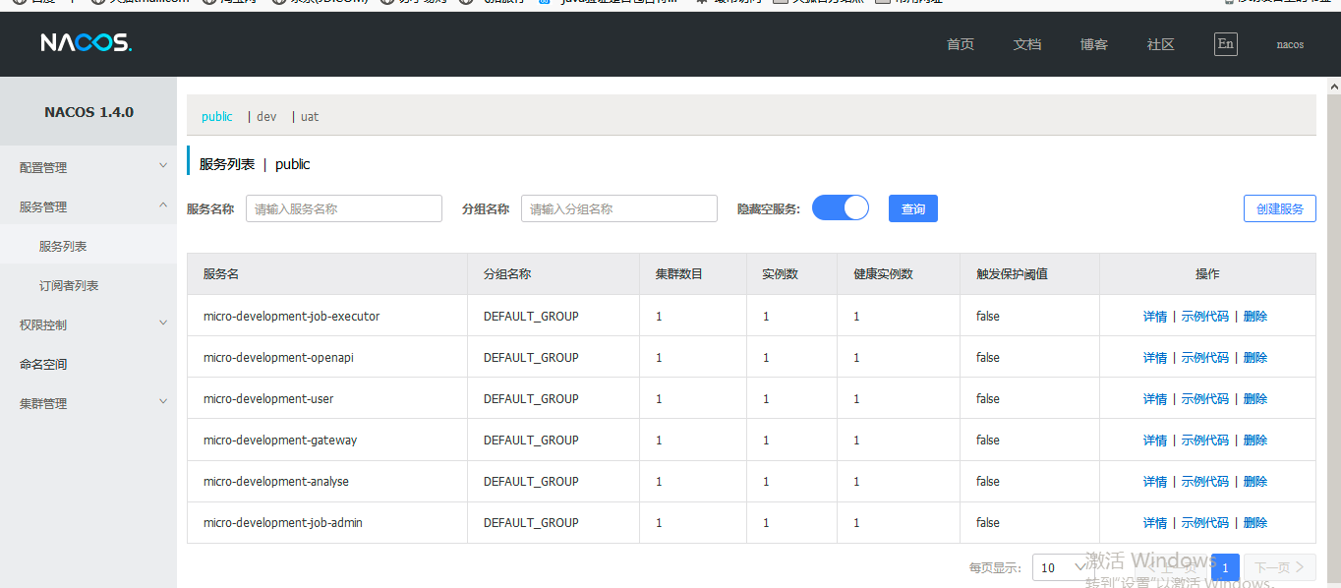Open 详情 for micro-development-analyse
Screen dimensions: 1341x588
(1155, 482)
